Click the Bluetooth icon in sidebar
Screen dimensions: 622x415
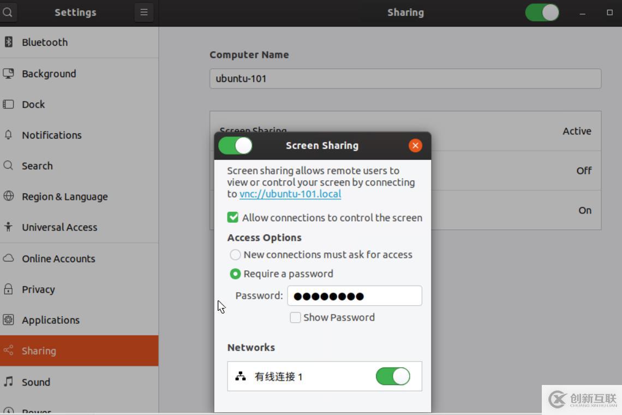point(8,41)
